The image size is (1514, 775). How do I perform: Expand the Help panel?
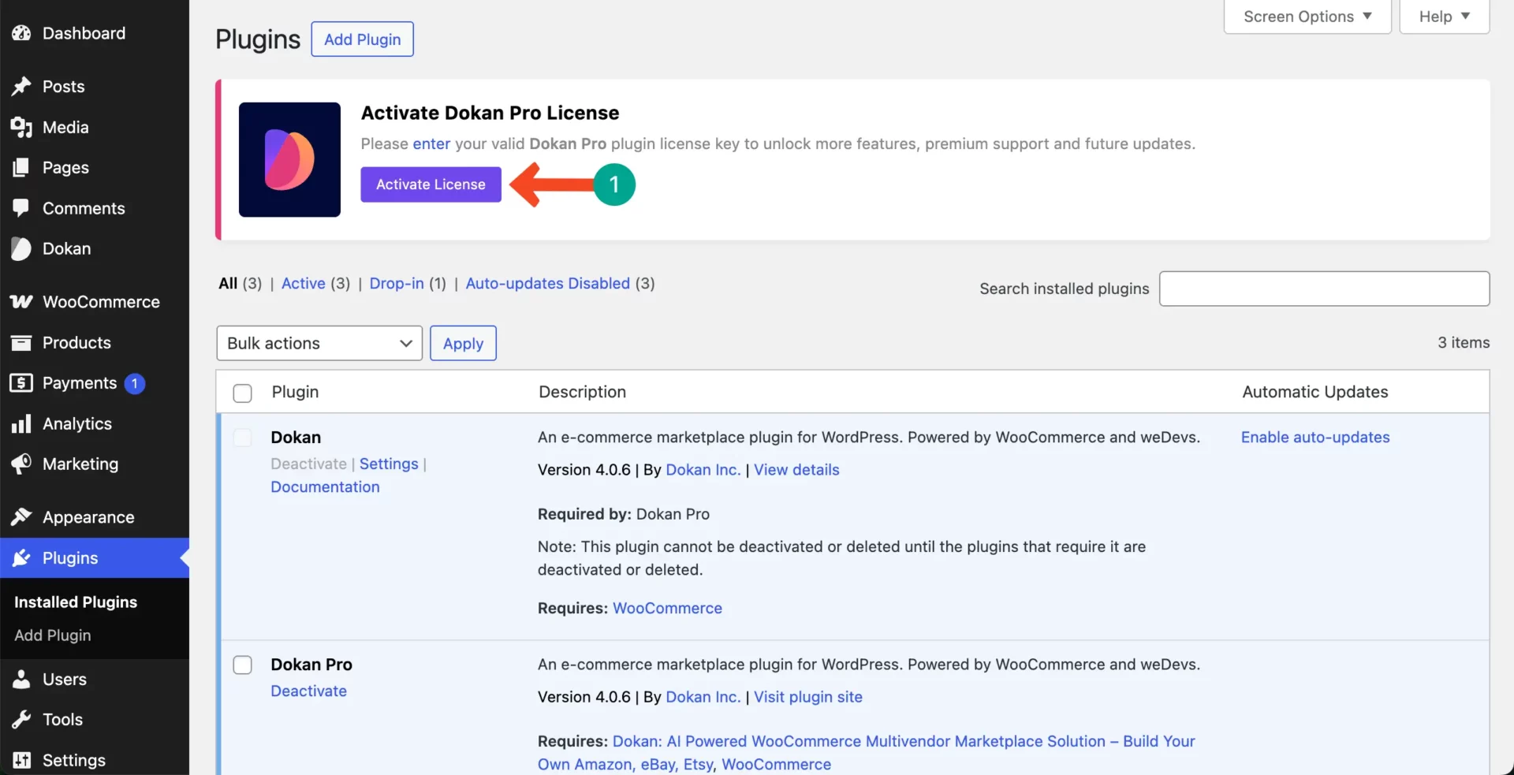coord(1444,17)
